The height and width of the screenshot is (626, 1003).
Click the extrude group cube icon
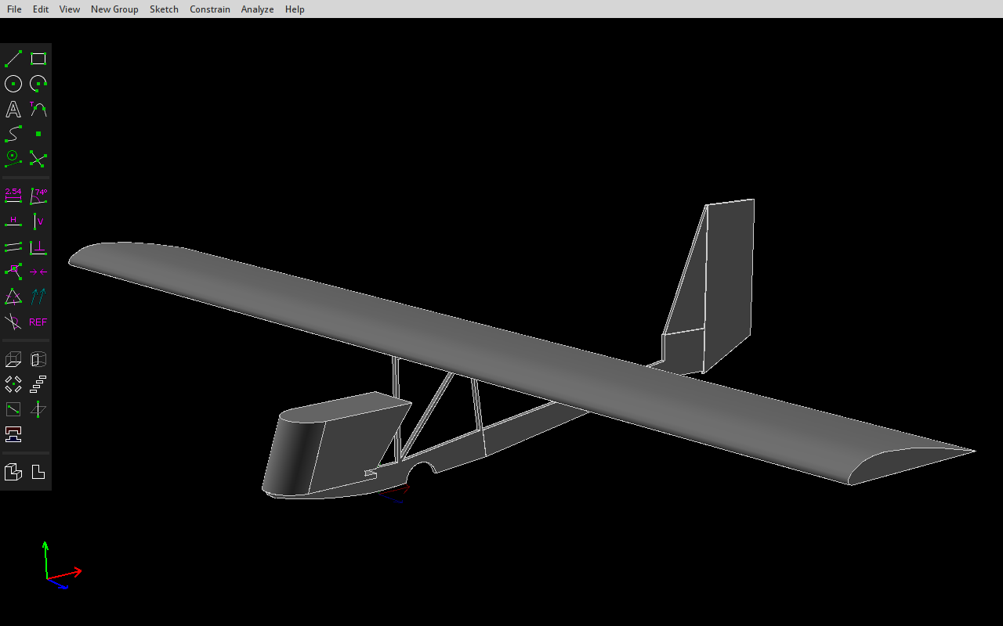coord(13,359)
